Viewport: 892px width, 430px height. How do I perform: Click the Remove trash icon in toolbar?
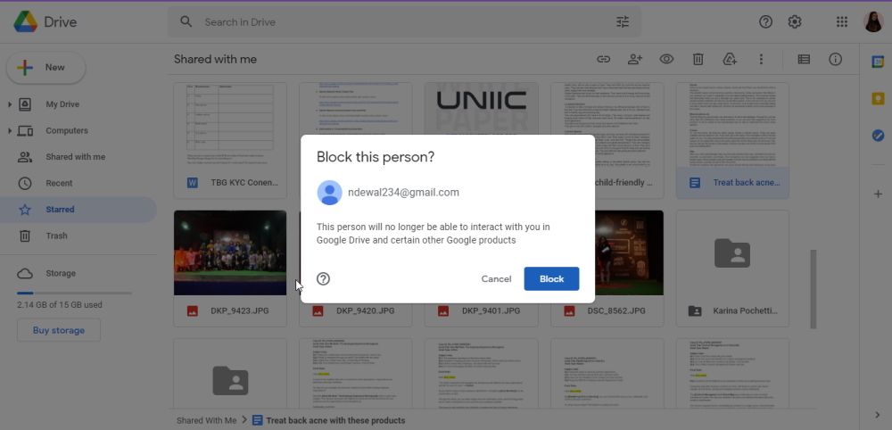coord(698,59)
